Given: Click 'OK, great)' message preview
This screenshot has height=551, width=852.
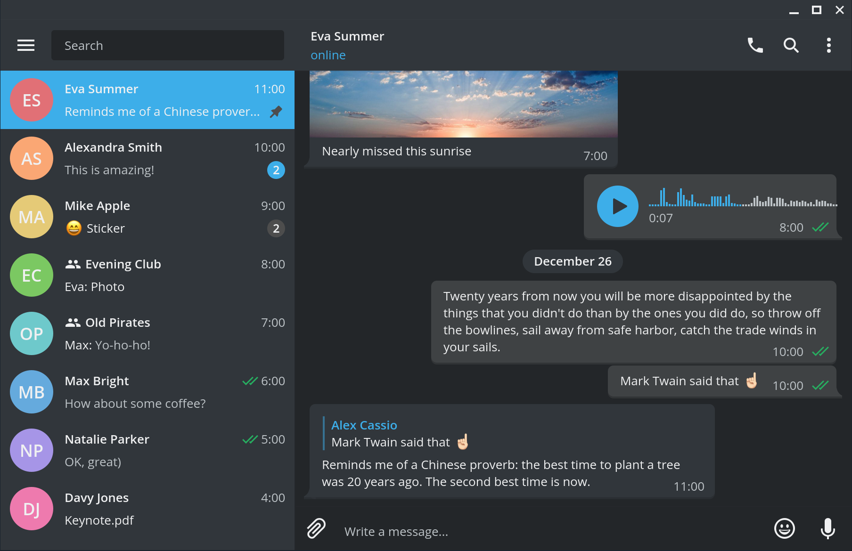Looking at the screenshot, I should (x=93, y=462).
